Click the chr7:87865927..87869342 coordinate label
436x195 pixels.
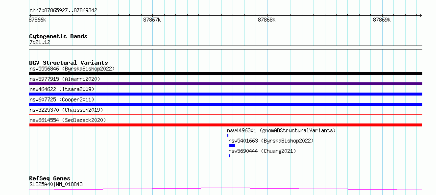(x=63, y=10)
